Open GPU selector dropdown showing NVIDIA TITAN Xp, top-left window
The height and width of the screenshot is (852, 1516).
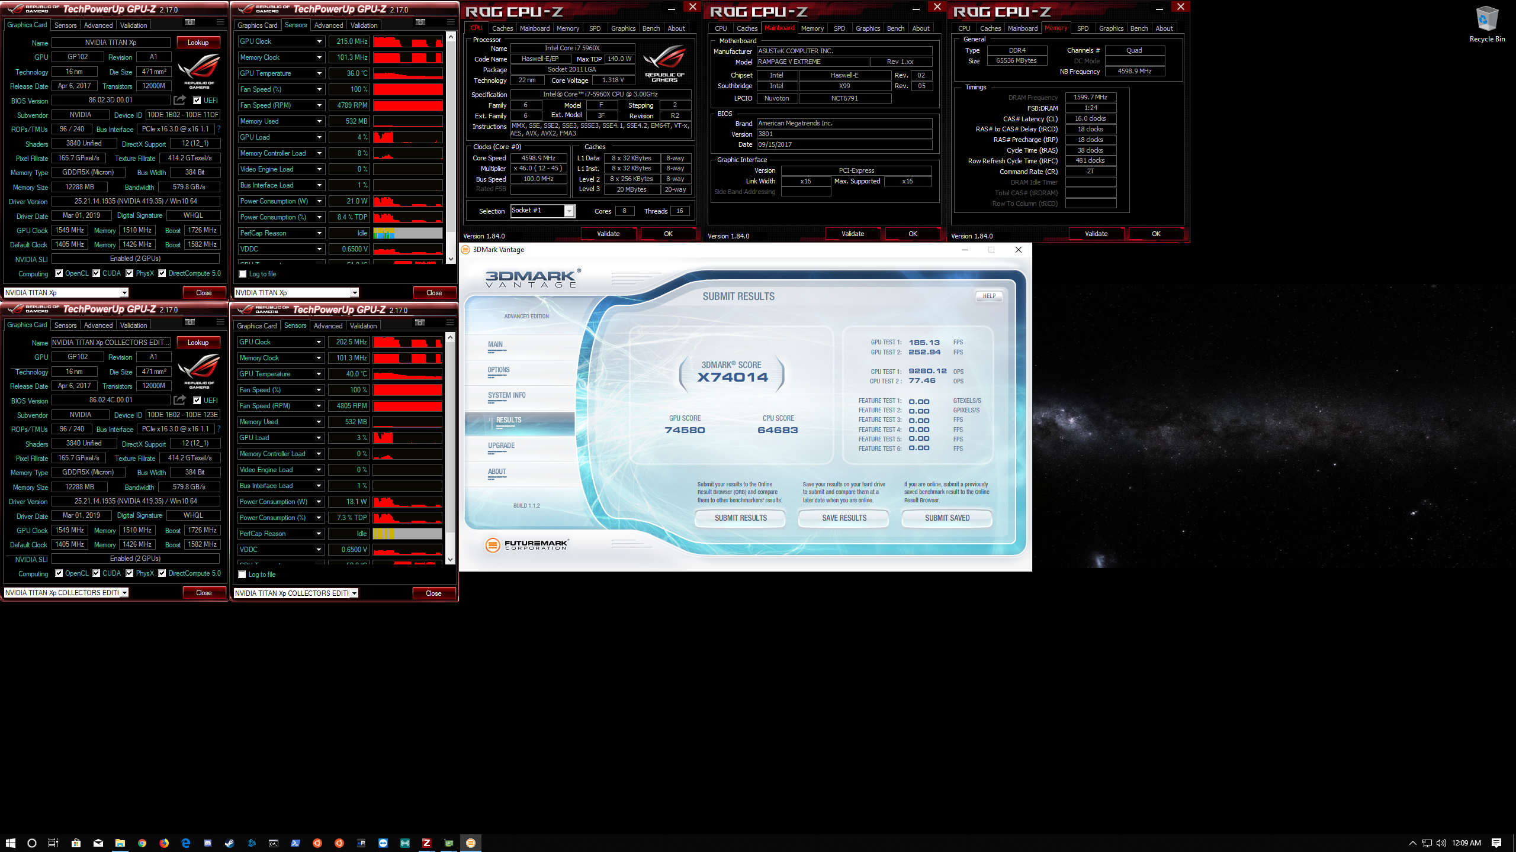[124, 293]
